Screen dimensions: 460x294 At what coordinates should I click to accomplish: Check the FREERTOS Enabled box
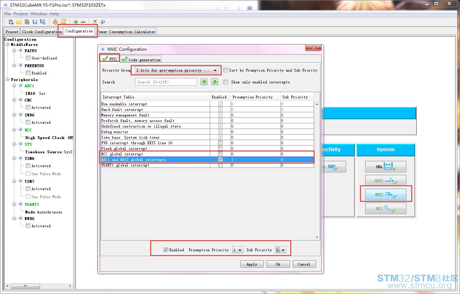pyautogui.click(x=28, y=73)
